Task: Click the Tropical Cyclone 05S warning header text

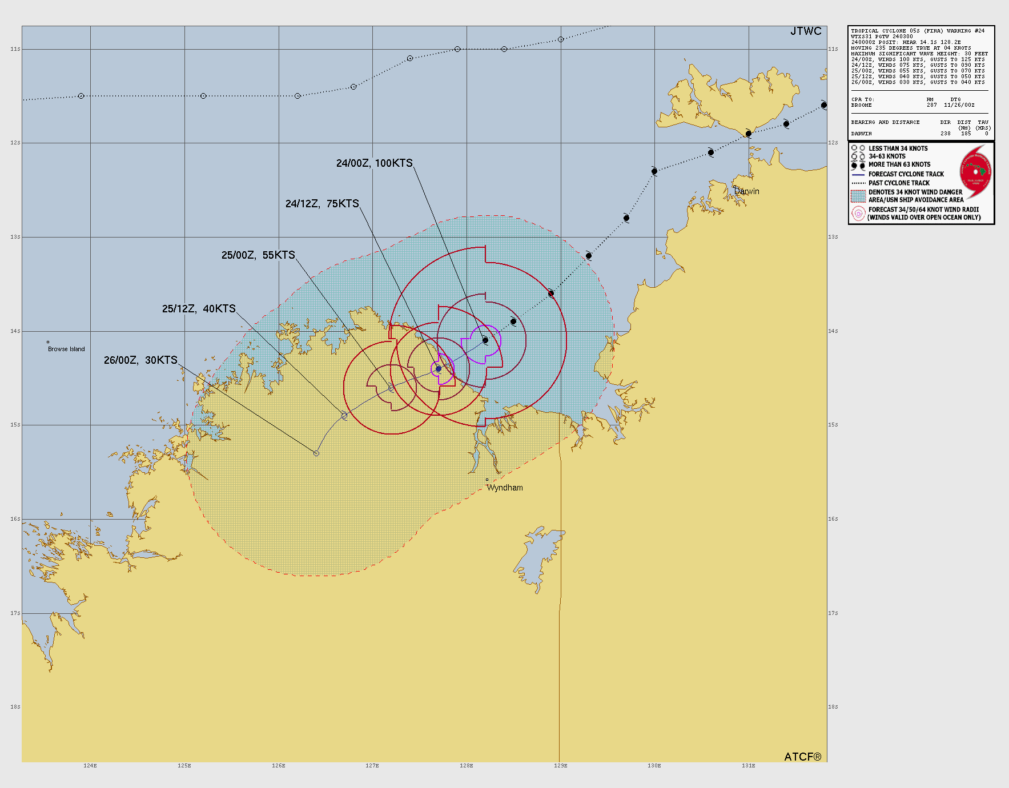Action: (918, 31)
